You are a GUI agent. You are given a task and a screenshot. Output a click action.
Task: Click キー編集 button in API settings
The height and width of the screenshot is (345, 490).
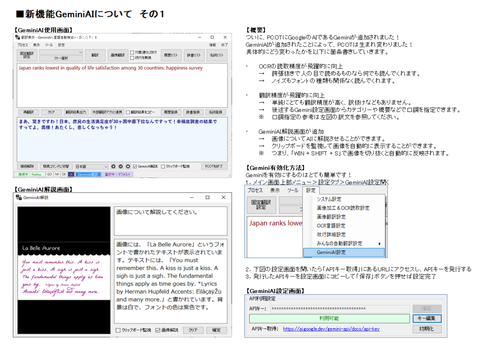[x=427, y=318]
